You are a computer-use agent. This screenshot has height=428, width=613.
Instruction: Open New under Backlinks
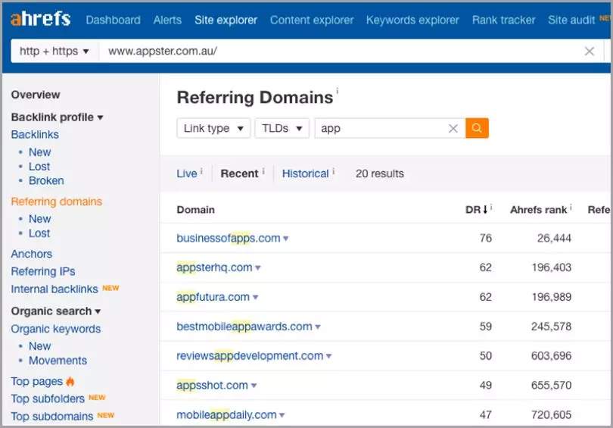[x=39, y=152]
